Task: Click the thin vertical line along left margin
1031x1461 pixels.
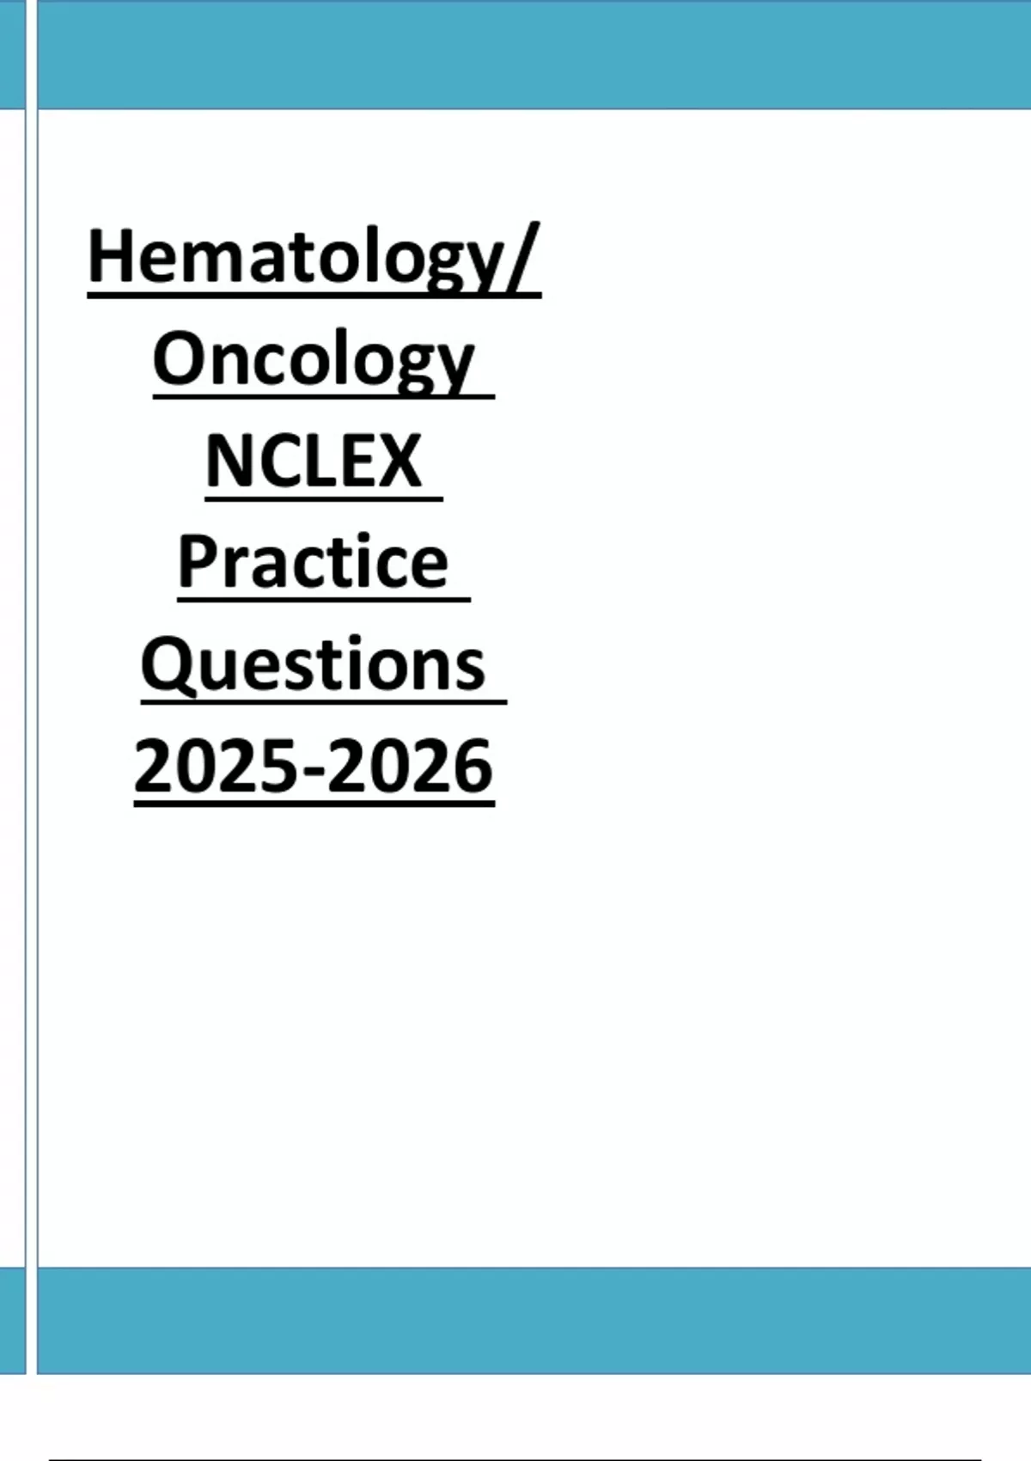Action: [32, 688]
